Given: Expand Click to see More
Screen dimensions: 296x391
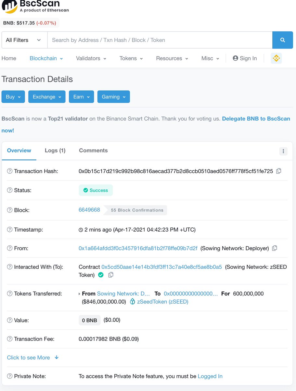Looking at the screenshot, I should tap(33, 357).
